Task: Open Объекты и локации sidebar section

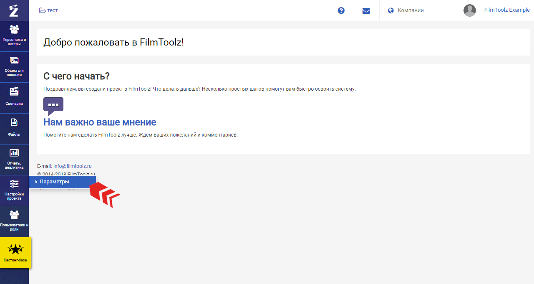Action: pos(14,67)
